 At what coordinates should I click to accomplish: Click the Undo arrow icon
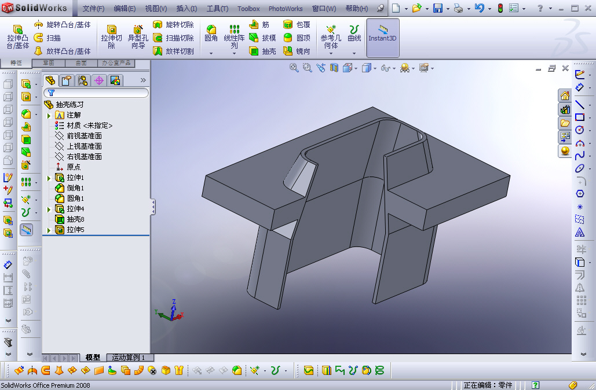pos(480,8)
